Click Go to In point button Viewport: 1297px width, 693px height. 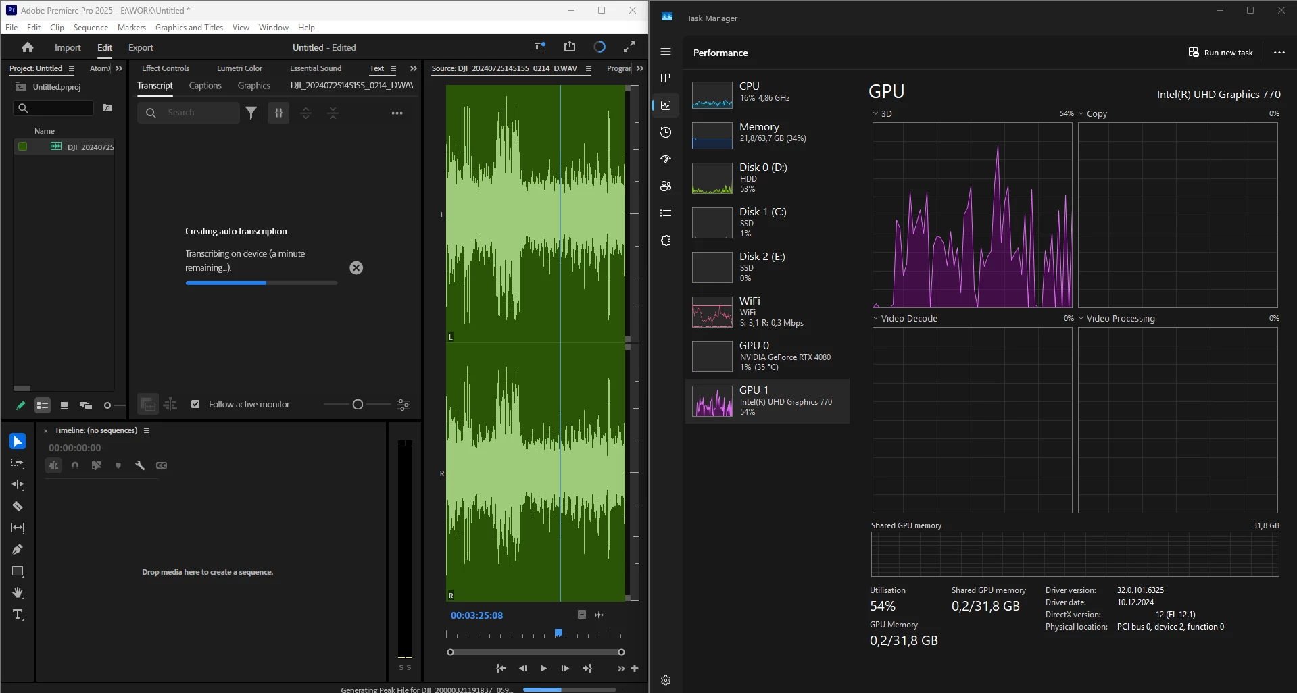[501, 669]
